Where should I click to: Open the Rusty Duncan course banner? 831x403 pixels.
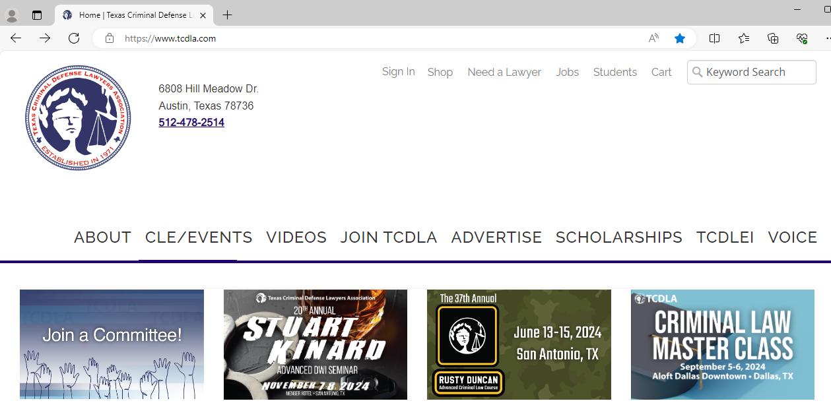pos(519,344)
